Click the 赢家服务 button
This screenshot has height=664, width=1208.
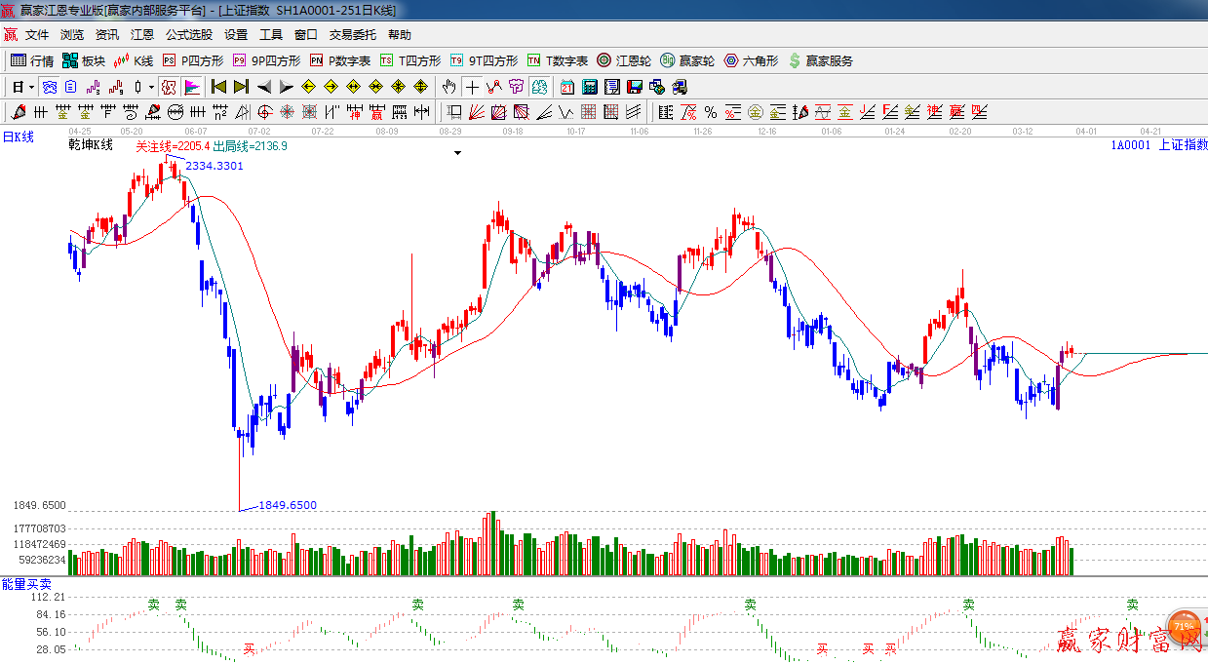(820, 60)
